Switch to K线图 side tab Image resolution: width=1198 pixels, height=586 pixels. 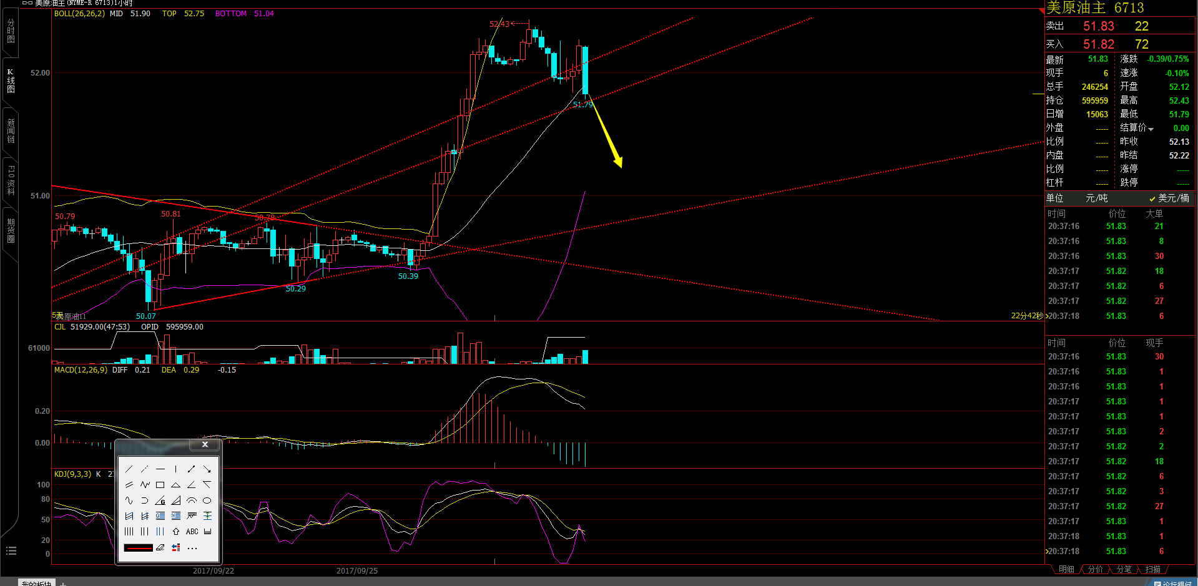pos(11,81)
